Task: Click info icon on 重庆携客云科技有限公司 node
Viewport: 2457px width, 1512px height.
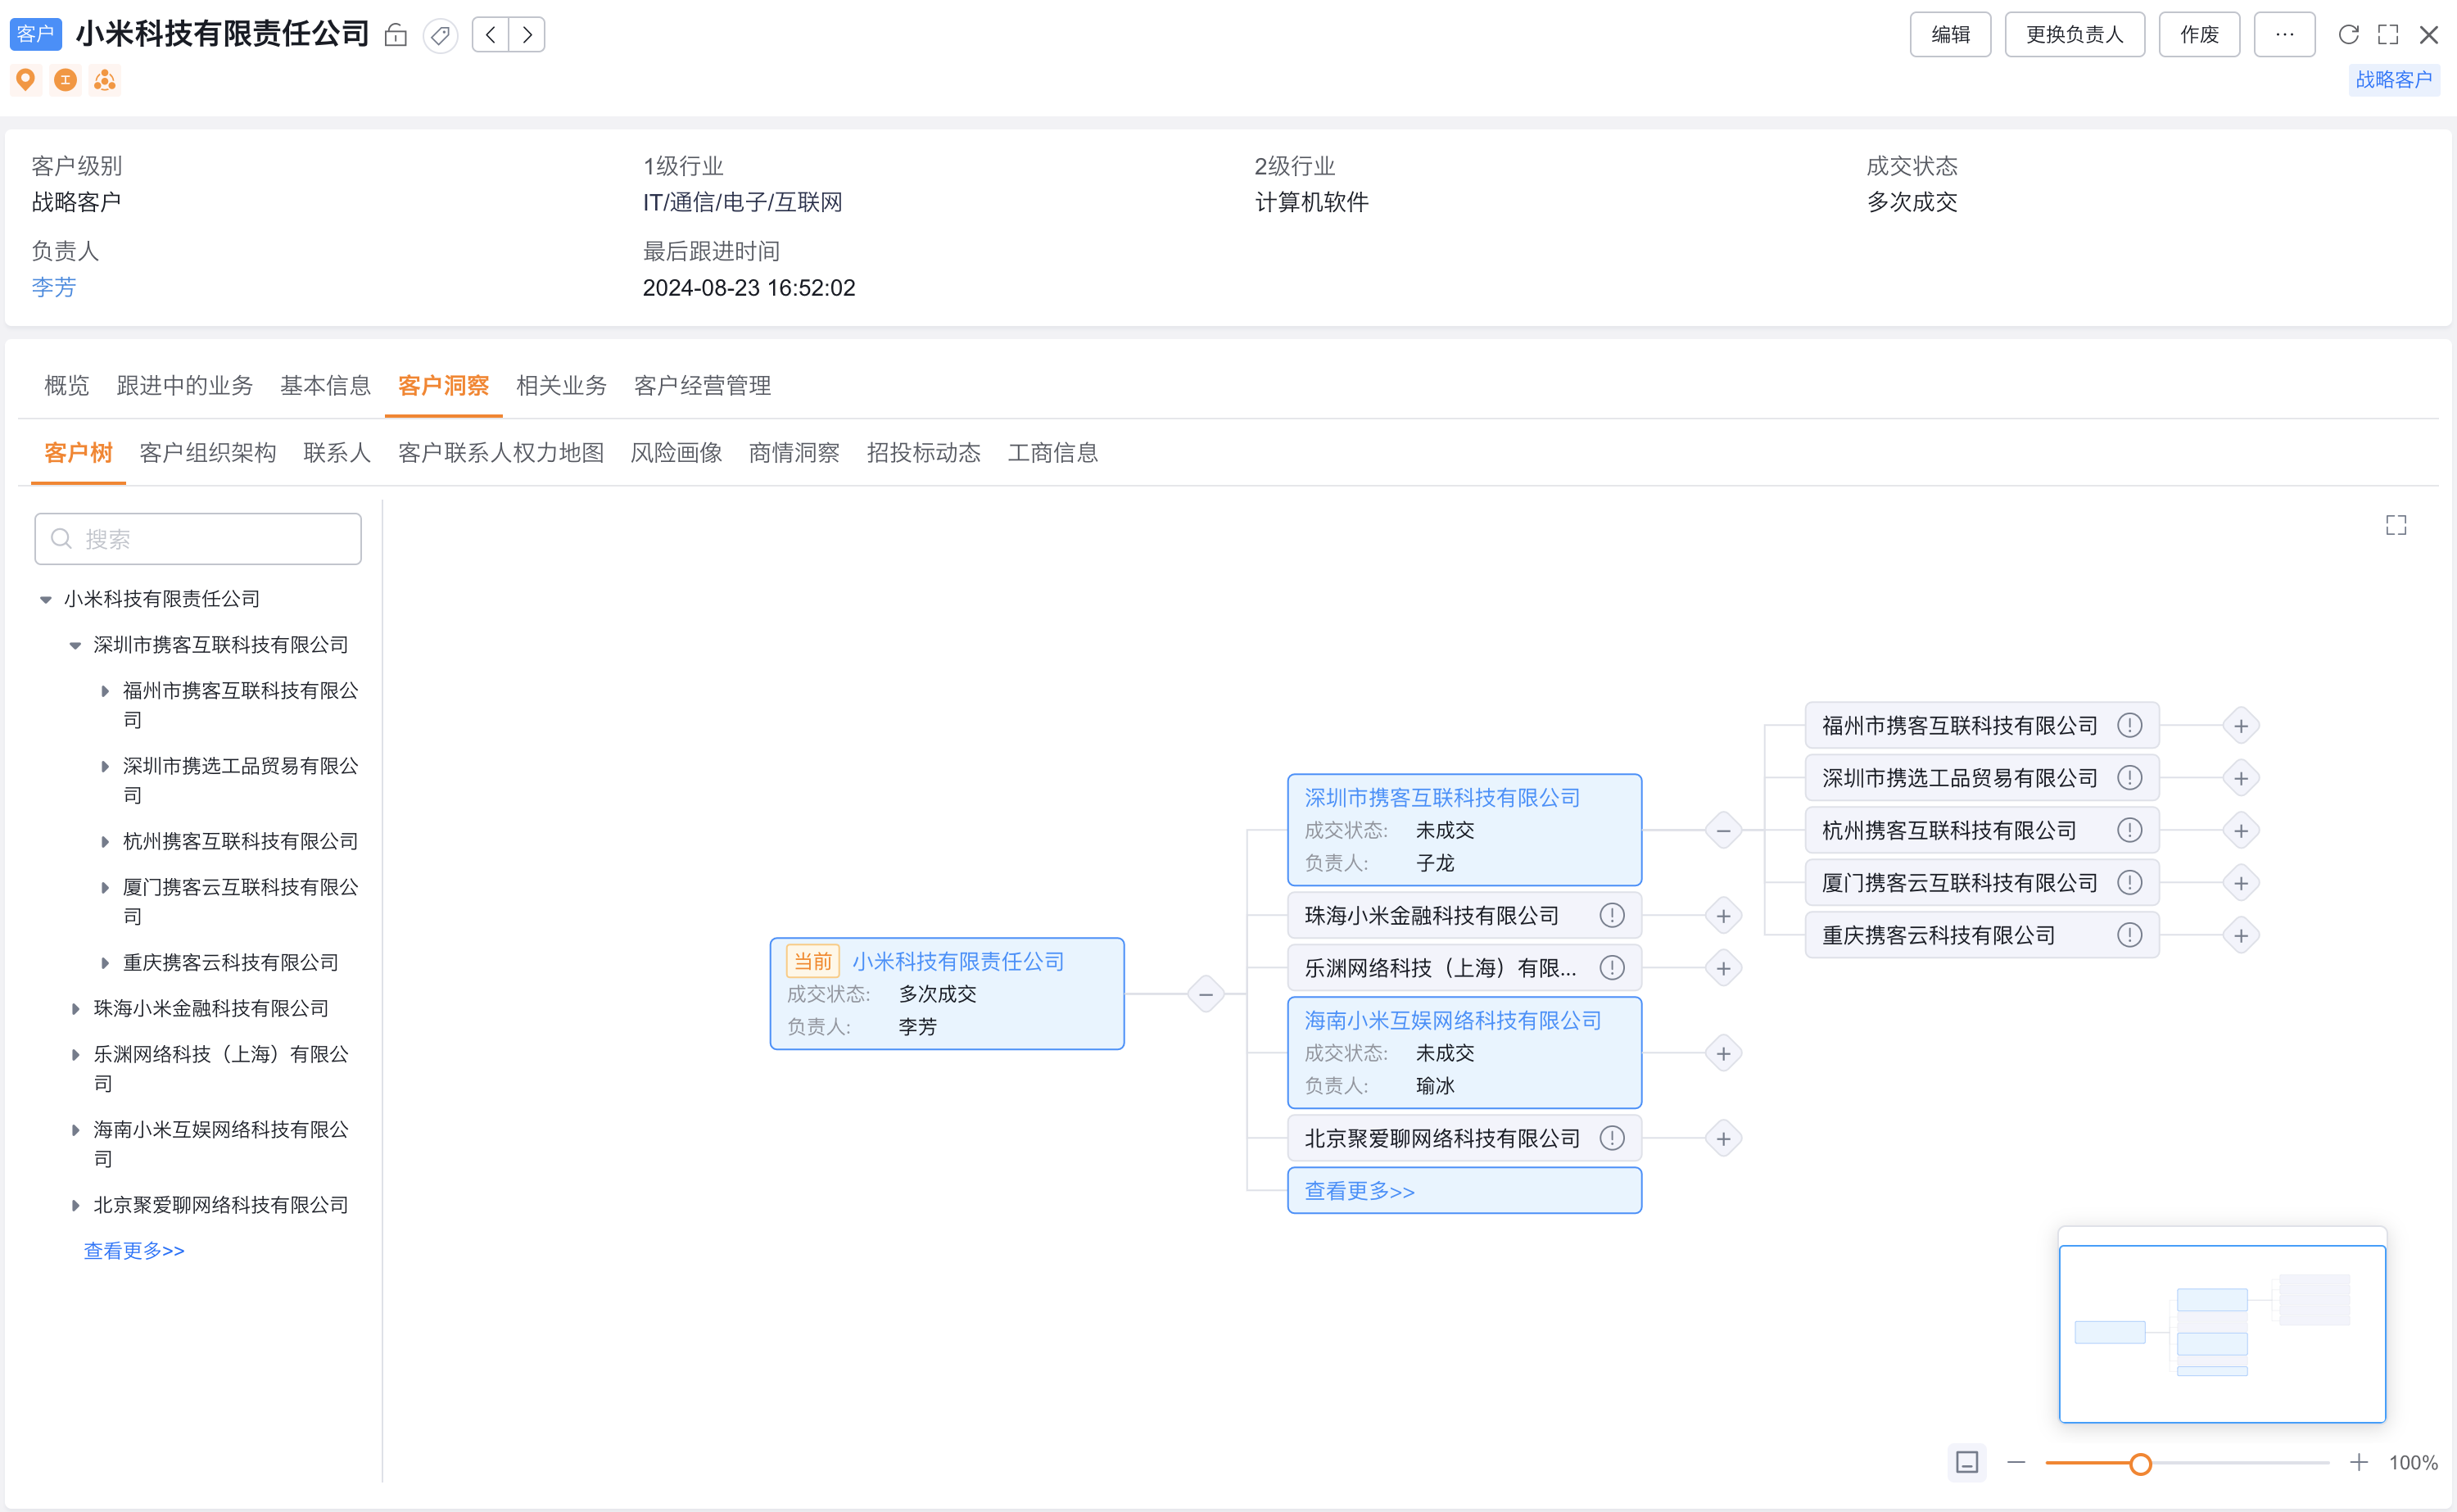Action: pyautogui.click(x=2129, y=935)
